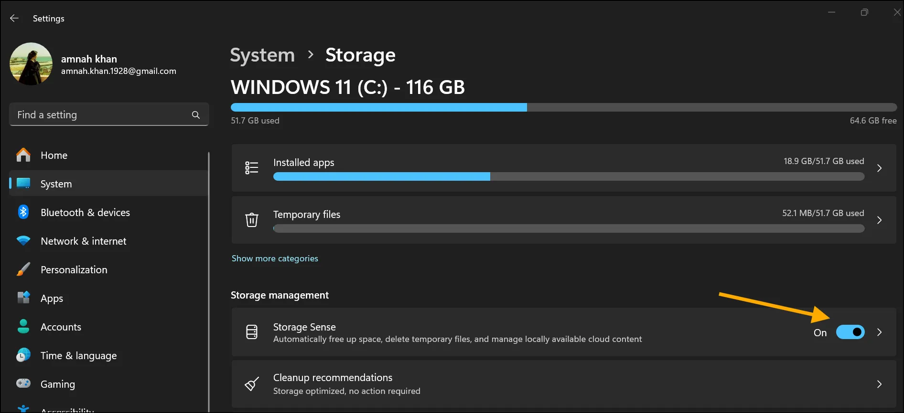This screenshot has height=413, width=904.
Task: Click the Apps icon in the sidebar
Action: click(23, 298)
